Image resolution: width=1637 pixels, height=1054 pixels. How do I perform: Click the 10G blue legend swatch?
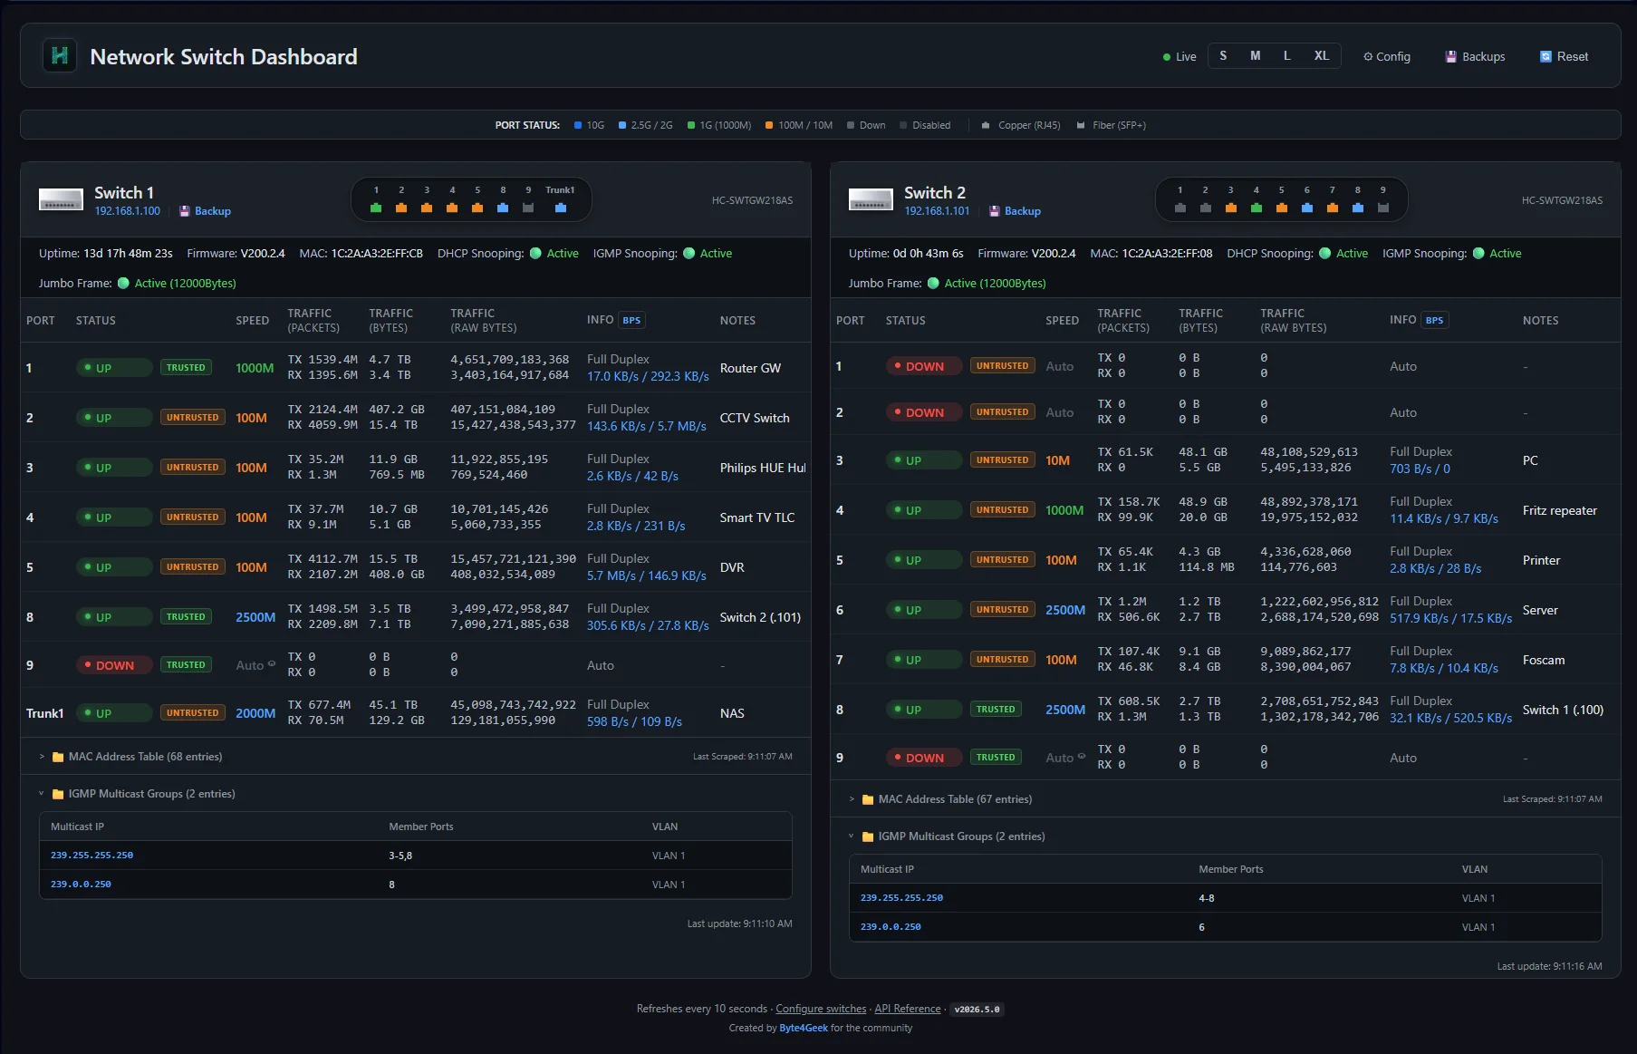(578, 125)
